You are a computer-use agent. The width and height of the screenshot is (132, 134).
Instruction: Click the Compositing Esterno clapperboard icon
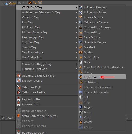[x=81, y=27]
